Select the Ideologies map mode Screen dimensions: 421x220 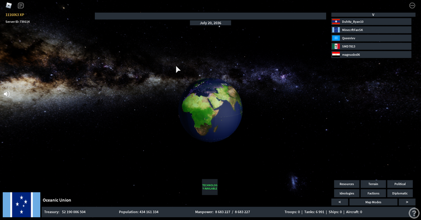pos(347,193)
